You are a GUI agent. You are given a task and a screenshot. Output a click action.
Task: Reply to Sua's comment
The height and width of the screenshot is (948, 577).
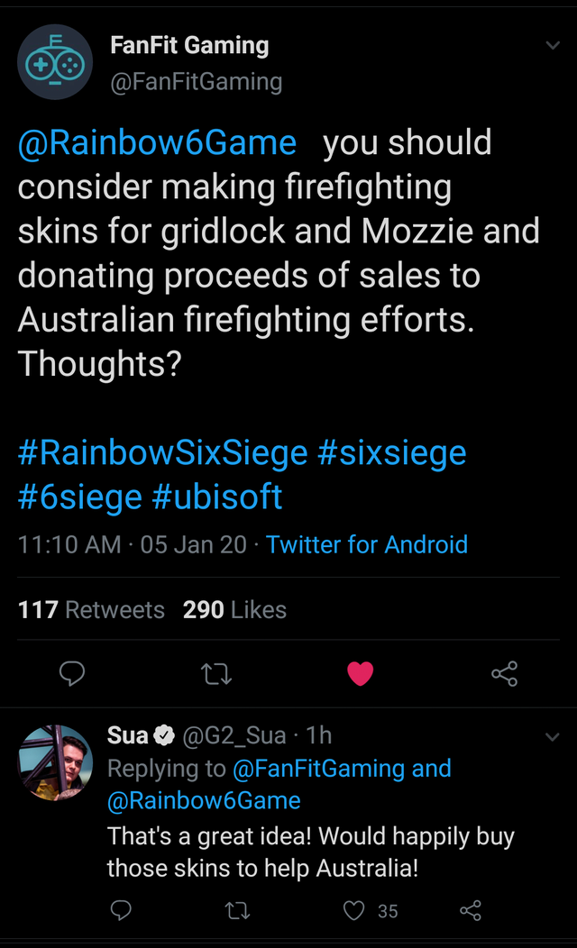(121, 910)
